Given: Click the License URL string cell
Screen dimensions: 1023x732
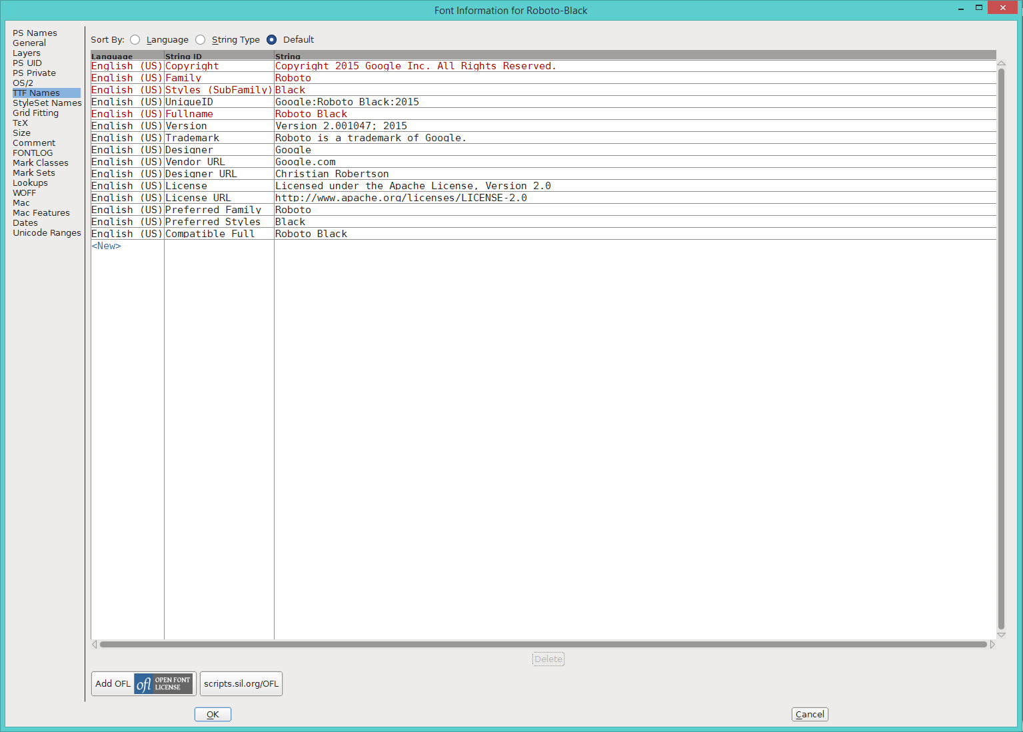Looking at the screenshot, I should 401,198.
